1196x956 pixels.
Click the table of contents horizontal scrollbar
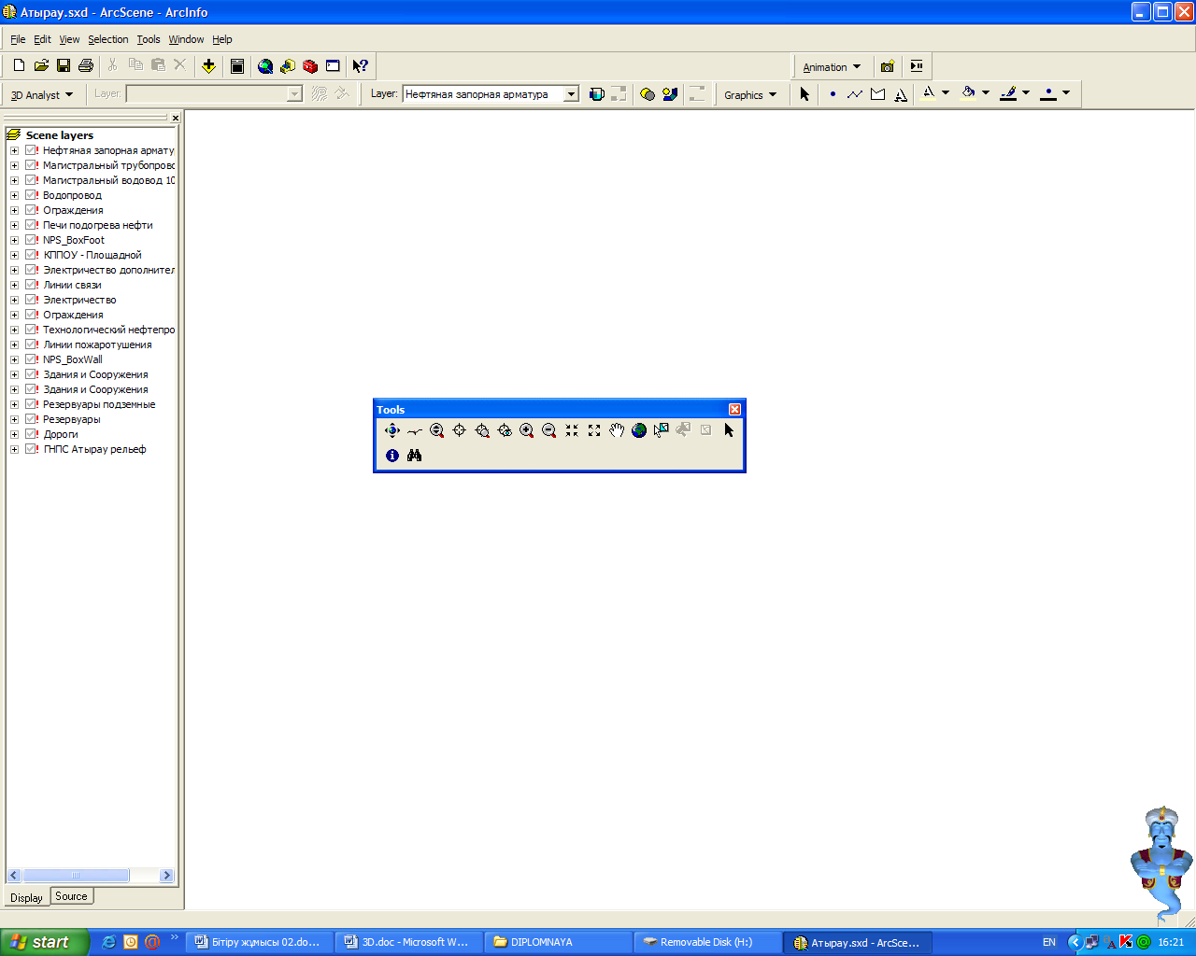91,876
